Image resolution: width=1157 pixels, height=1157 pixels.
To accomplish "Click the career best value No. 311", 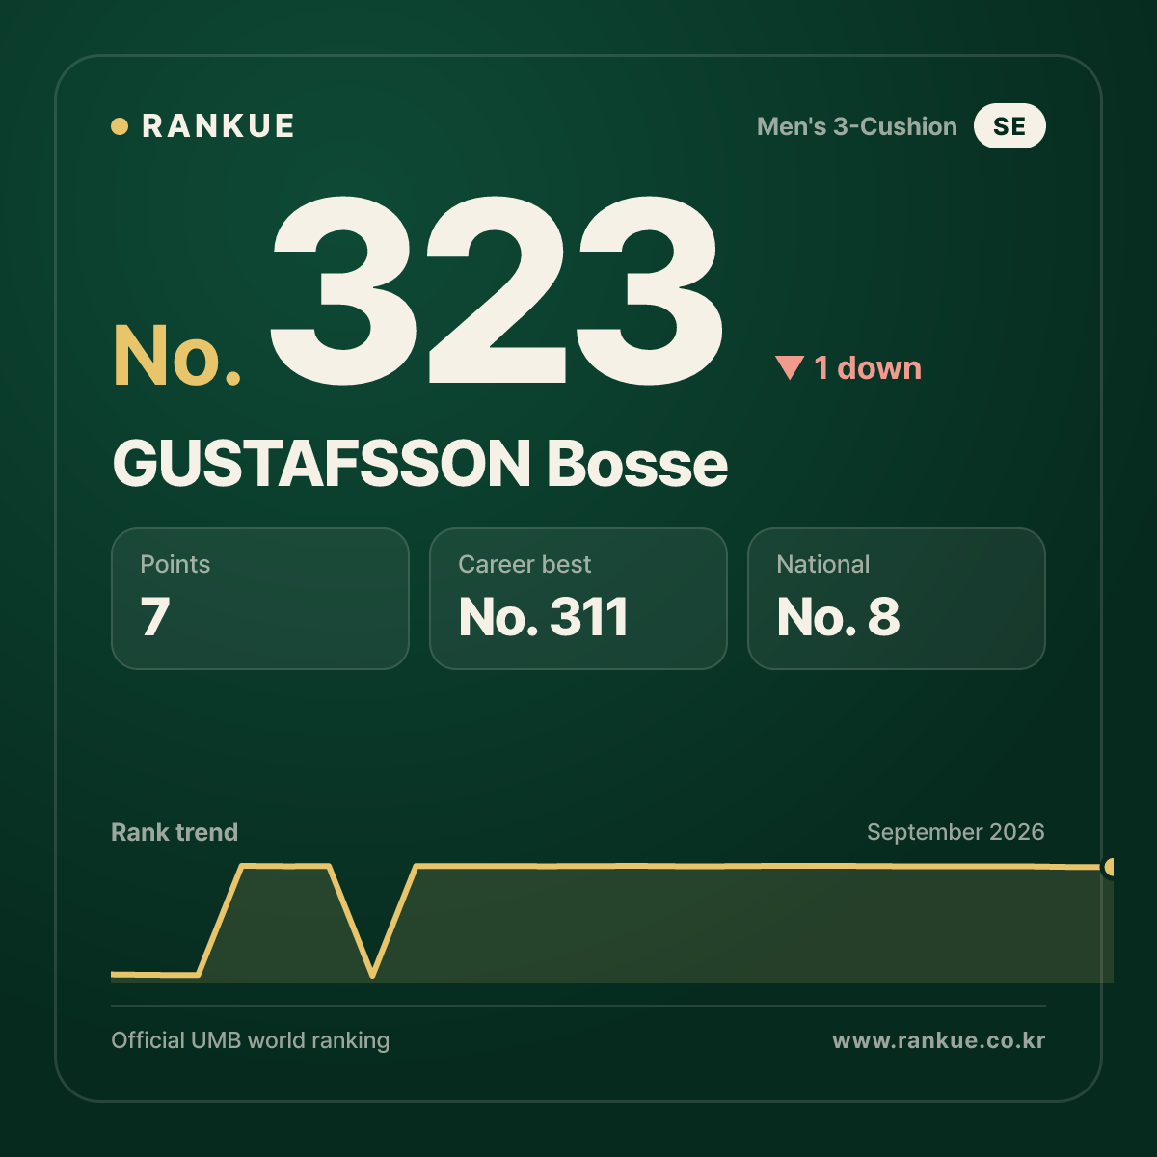I will point(544,617).
